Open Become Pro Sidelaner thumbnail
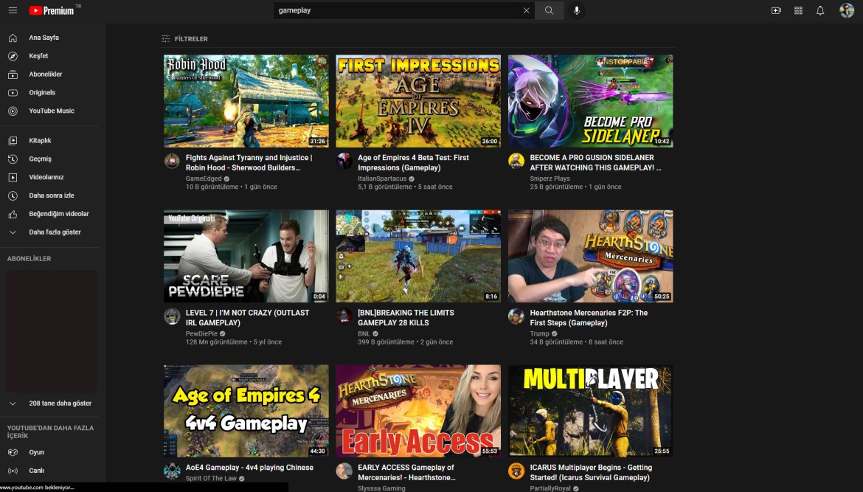The image size is (863, 492). pos(591,101)
